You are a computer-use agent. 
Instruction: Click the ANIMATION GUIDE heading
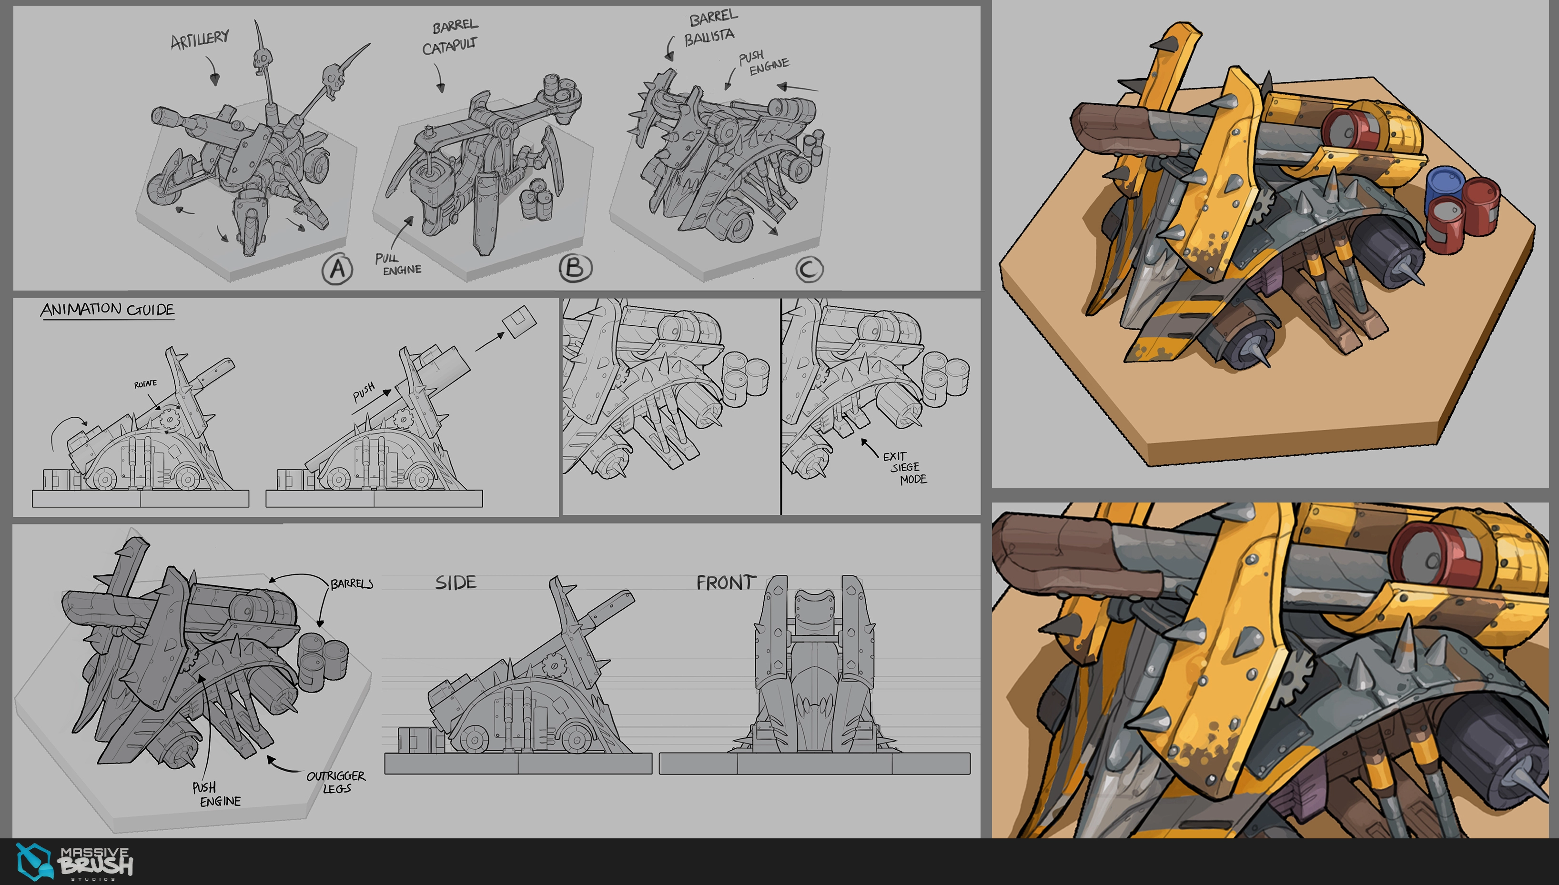pyautogui.click(x=108, y=310)
